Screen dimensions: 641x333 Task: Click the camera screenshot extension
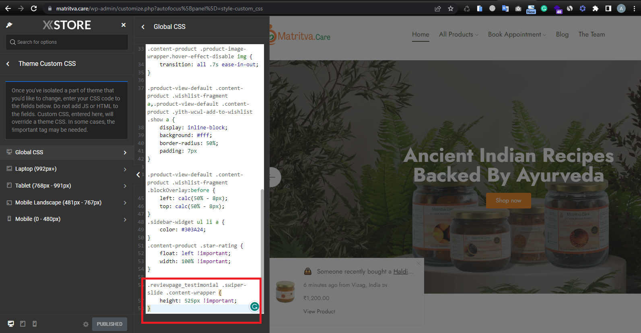(x=518, y=8)
